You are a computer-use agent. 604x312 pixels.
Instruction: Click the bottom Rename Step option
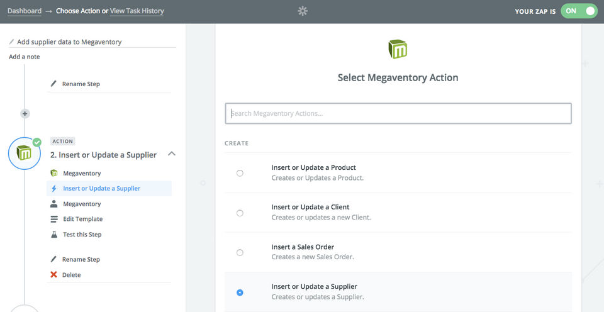click(81, 259)
